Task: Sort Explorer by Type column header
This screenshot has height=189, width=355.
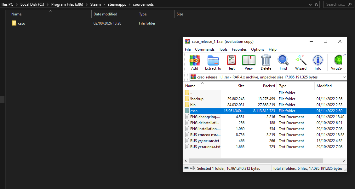Action: [x=156, y=14]
